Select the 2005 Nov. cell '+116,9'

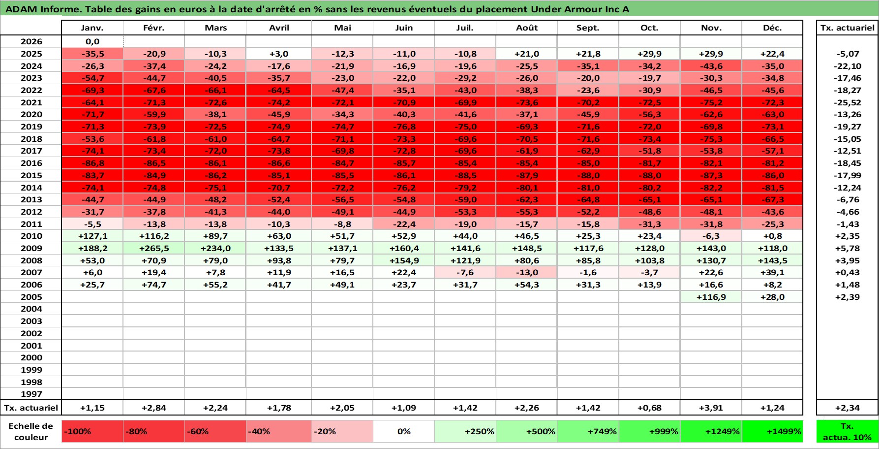click(x=711, y=297)
